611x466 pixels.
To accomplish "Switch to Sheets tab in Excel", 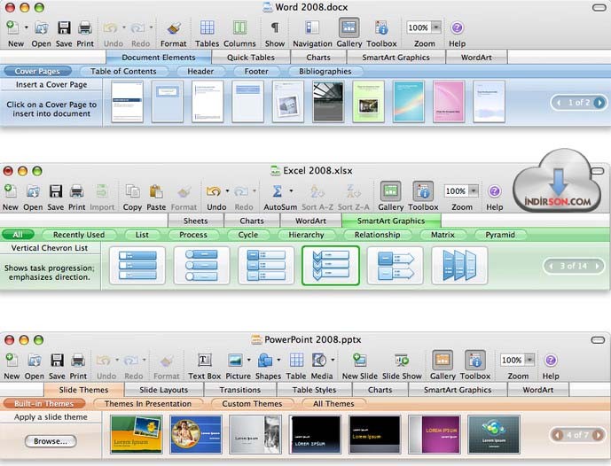I will (x=196, y=221).
